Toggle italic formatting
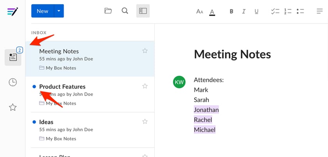This screenshot has height=157, width=328. click(x=244, y=11)
